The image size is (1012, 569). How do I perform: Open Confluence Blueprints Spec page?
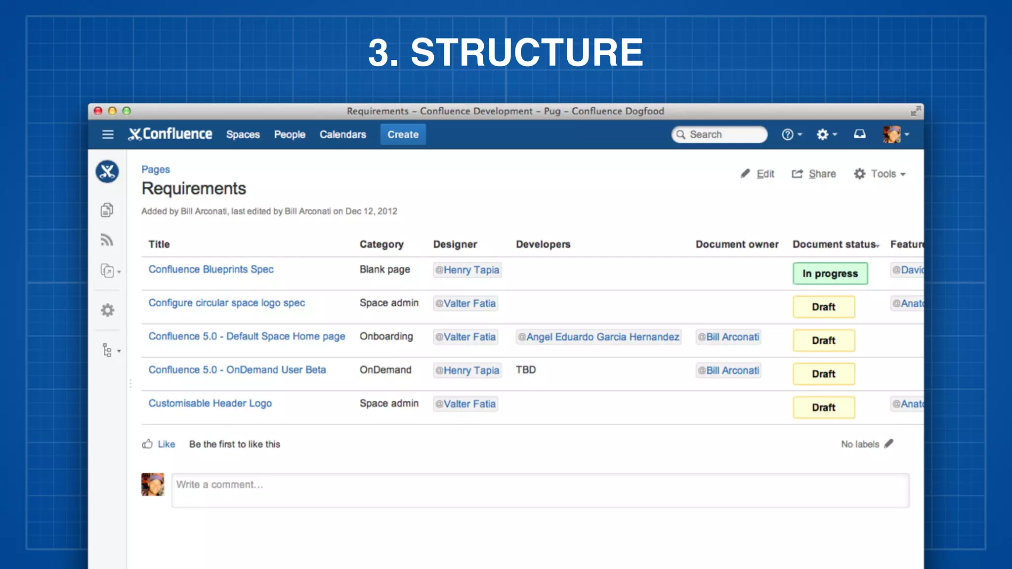tap(211, 269)
